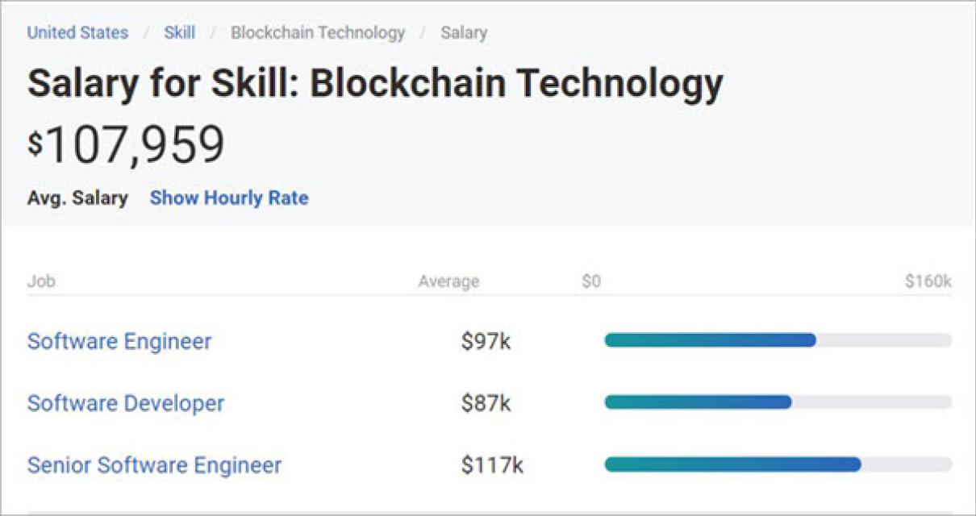The width and height of the screenshot is (976, 516).
Task: Click the Senior Software Engineer salary bar
Action: (730, 464)
